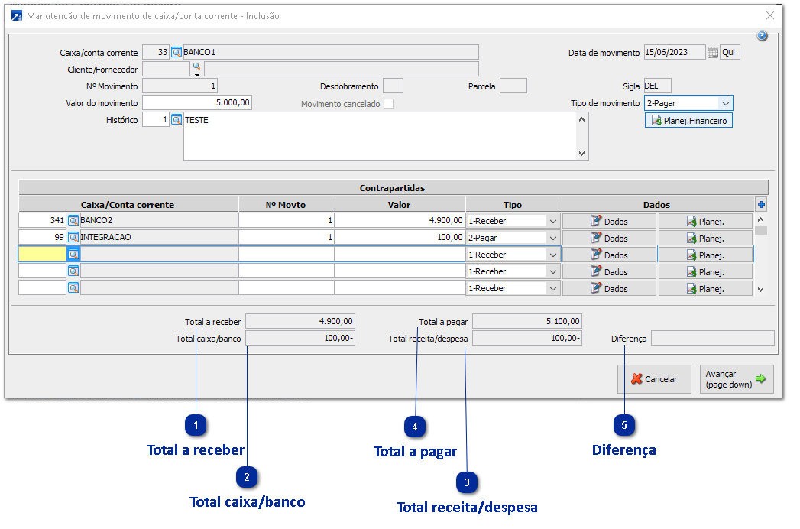Open Planej. for the INTEGRACAO row

pyautogui.click(x=705, y=238)
